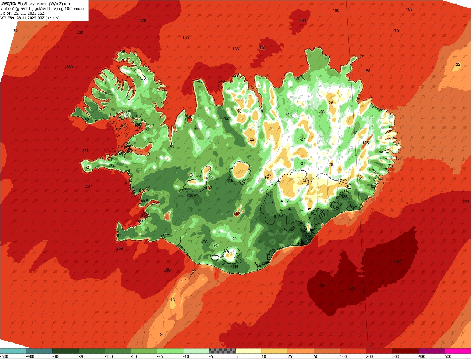Click the flux value 340
The image size is (471, 359).
click(x=323, y=286)
